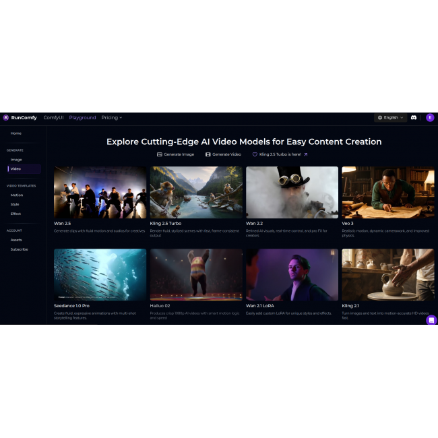This screenshot has height=438, width=438.
Task: Select the Veo 3 video thumbnail
Action: (x=387, y=192)
